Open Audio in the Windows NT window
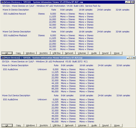 coord(94,53)
